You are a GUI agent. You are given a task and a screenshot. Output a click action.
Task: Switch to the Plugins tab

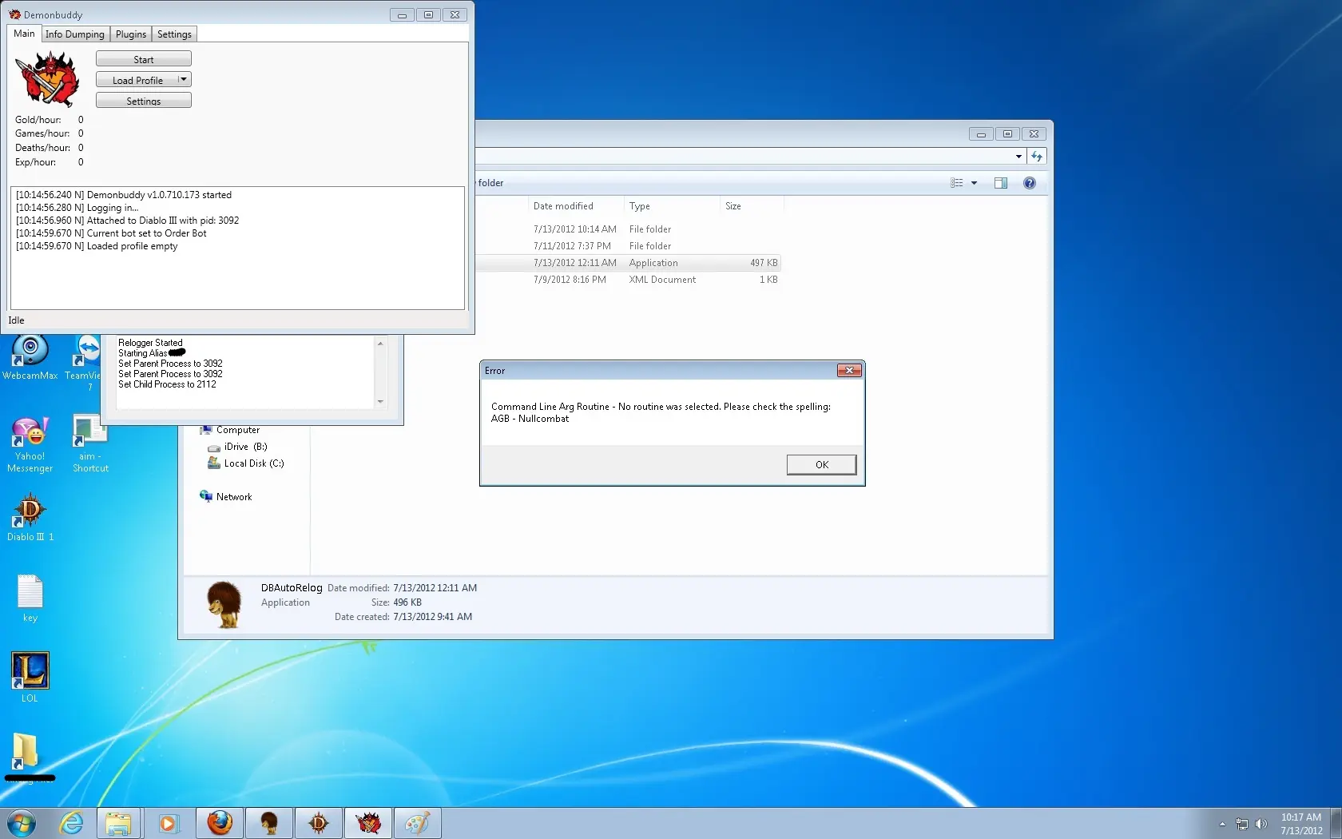coord(131,34)
